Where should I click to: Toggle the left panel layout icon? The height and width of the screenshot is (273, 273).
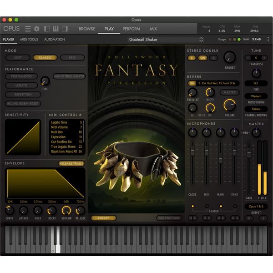tap(47, 29)
